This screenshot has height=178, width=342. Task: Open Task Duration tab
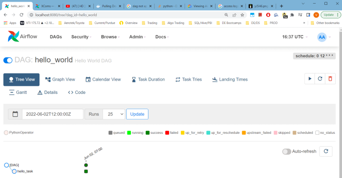148,80
